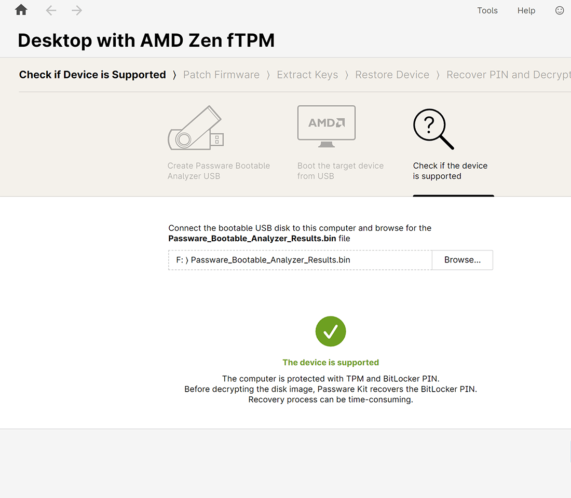The width and height of the screenshot is (571, 498).
Task: Select the Check if Device is Supported step
Action: [x=92, y=75]
